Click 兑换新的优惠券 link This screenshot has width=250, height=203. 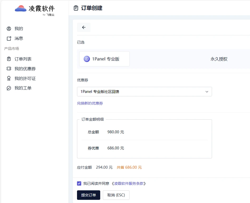[x=90, y=103]
